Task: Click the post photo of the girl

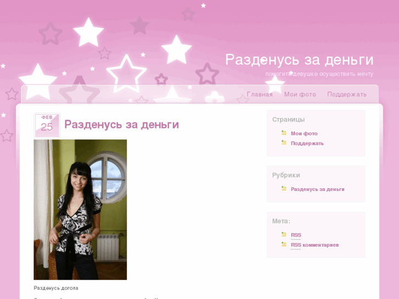Action: coord(80,210)
